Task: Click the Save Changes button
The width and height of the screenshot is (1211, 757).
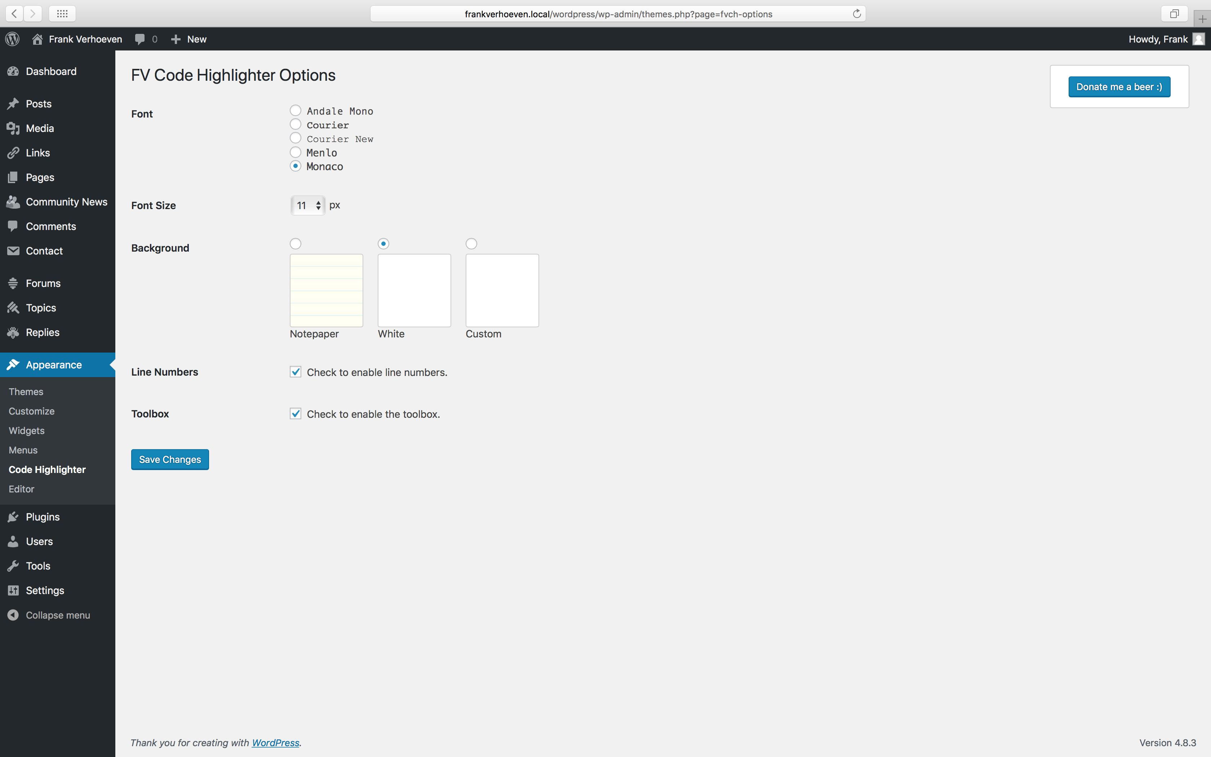Action: point(170,460)
